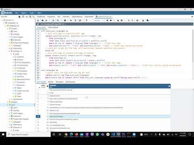
Task: Open a file in the query tool
Action: [42, 21]
